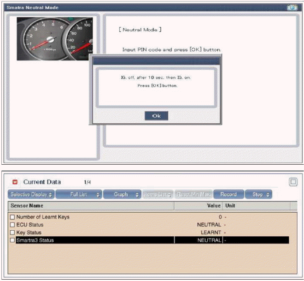Viewport: 304px width, 281px height.
Task: Open the Graph dropdown
Action: pos(122,194)
